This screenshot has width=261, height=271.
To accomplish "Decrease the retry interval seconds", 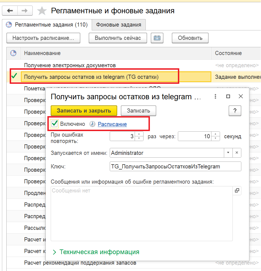I will [216, 139].
